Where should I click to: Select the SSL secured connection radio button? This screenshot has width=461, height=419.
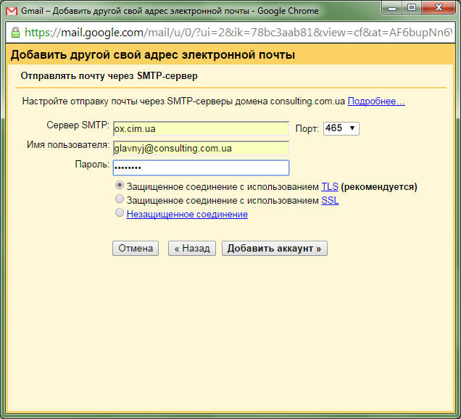coord(120,199)
